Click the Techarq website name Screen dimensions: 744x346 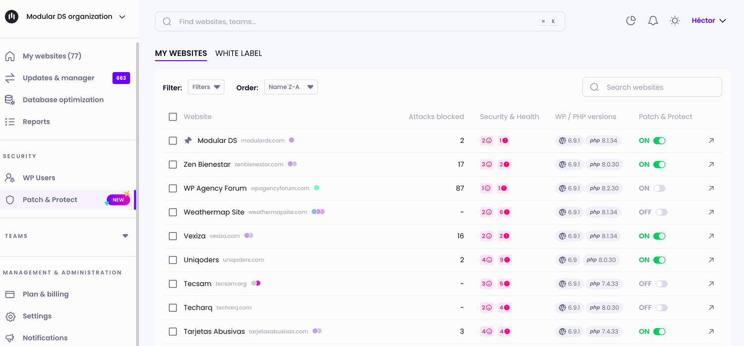[198, 307]
